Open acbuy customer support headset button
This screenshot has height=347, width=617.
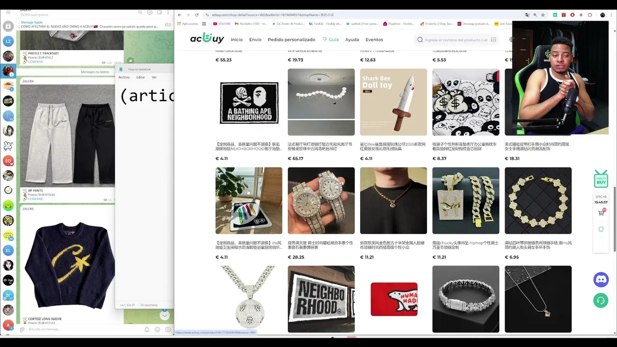coord(601,300)
